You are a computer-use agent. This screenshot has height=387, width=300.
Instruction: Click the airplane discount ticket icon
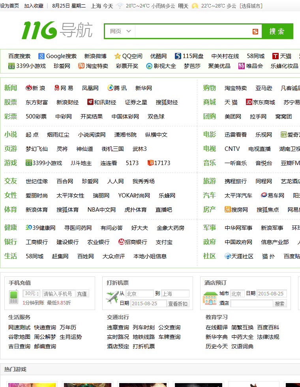pyautogui.click(x=112, y=297)
